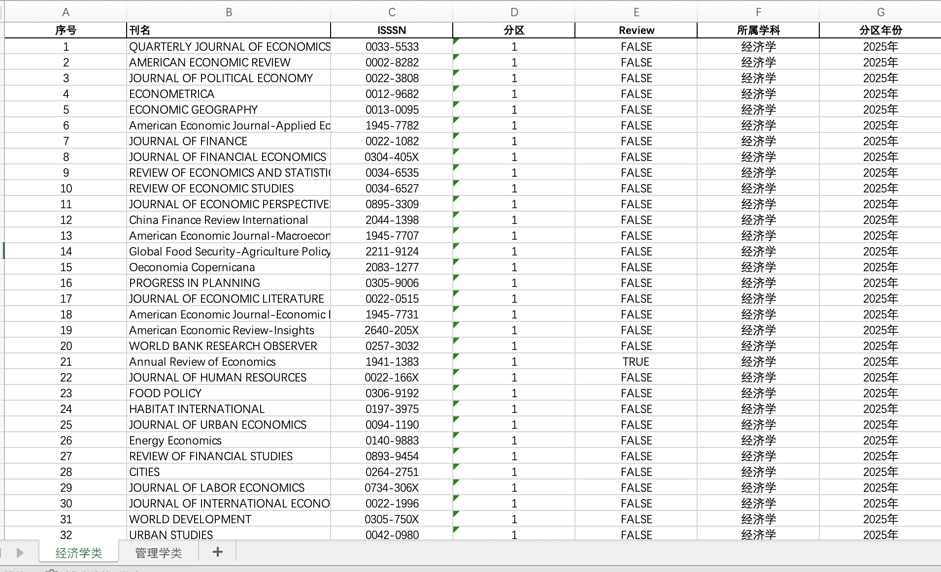Image resolution: width=941 pixels, height=572 pixels.
Task: Select column E header
Action: 636,12
